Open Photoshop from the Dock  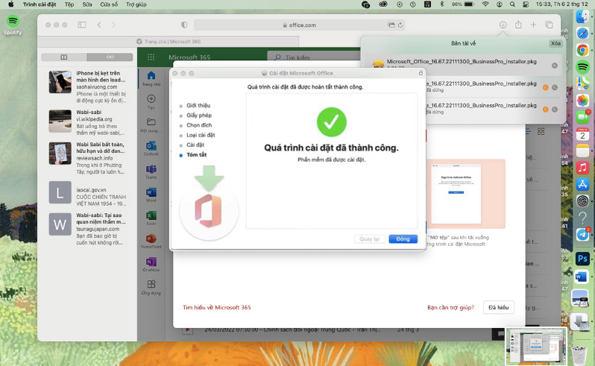pos(582,259)
